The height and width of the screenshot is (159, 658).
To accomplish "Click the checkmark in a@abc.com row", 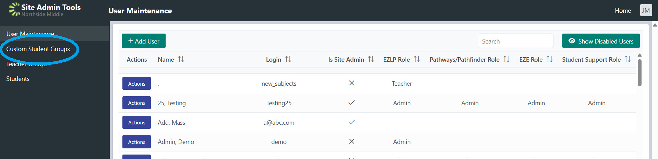I will pos(351,122).
